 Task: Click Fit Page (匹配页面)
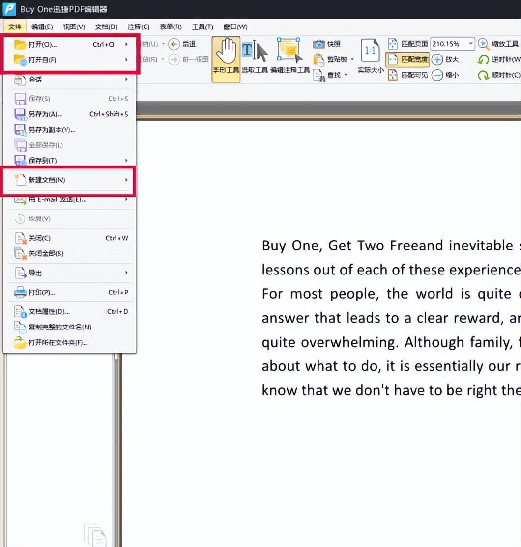(x=407, y=44)
